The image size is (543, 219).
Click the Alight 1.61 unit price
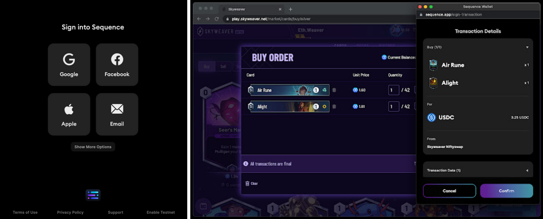tap(359, 106)
